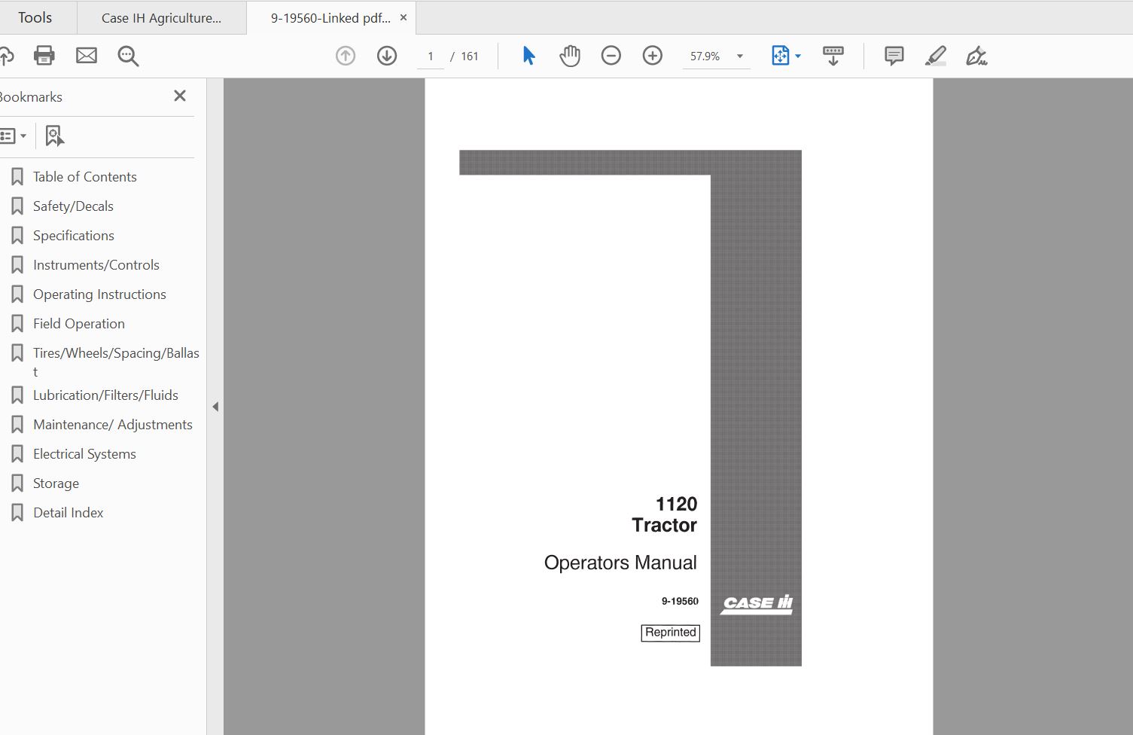Click the 'Operators Manual' title text
The height and width of the screenshot is (735, 1133).
[620, 563]
